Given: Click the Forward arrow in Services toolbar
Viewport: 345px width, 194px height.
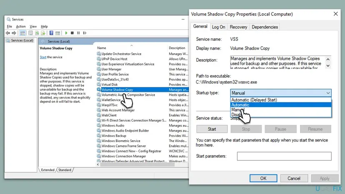Looking at the screenshot, I should coord(14,33).
